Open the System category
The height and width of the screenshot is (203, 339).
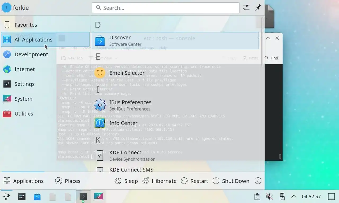click(x=45, y=99)
